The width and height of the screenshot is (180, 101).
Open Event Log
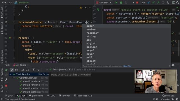coord(168,96)
